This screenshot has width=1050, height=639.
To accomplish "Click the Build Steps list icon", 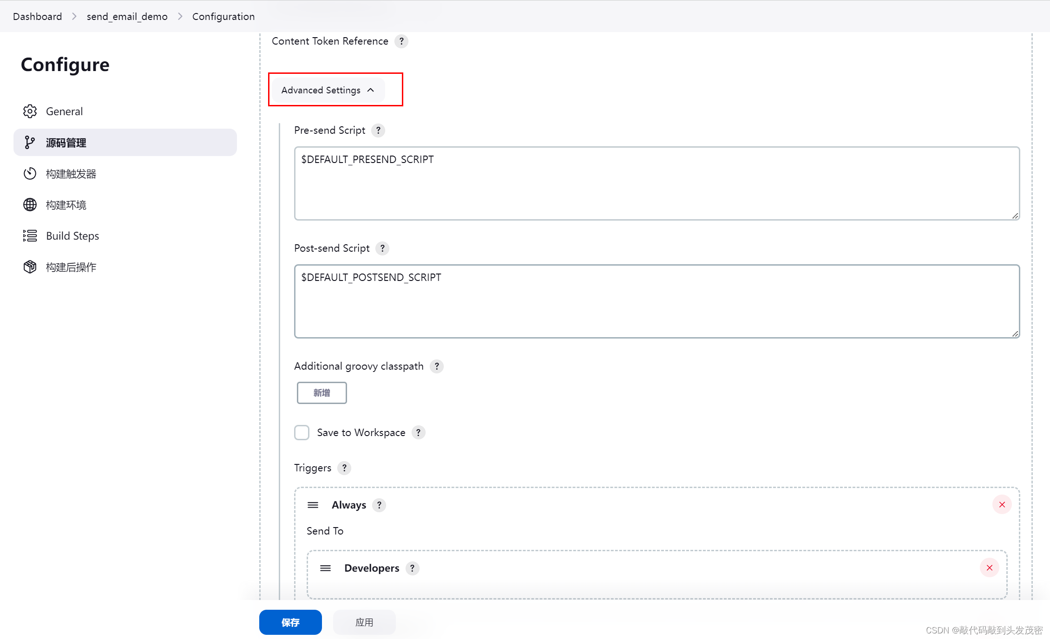I will pyautogui.click(x=30, y=236).
